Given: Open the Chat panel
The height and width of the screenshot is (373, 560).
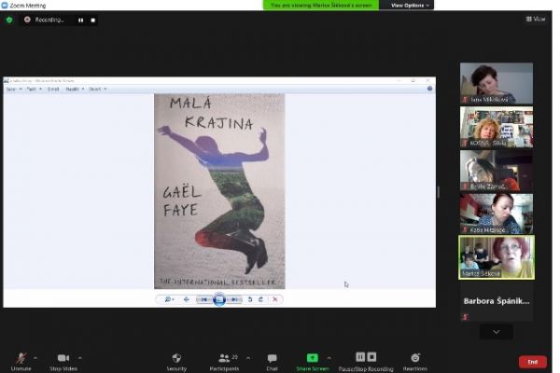Looking at the screenshot, I should (x=272, y=358).
